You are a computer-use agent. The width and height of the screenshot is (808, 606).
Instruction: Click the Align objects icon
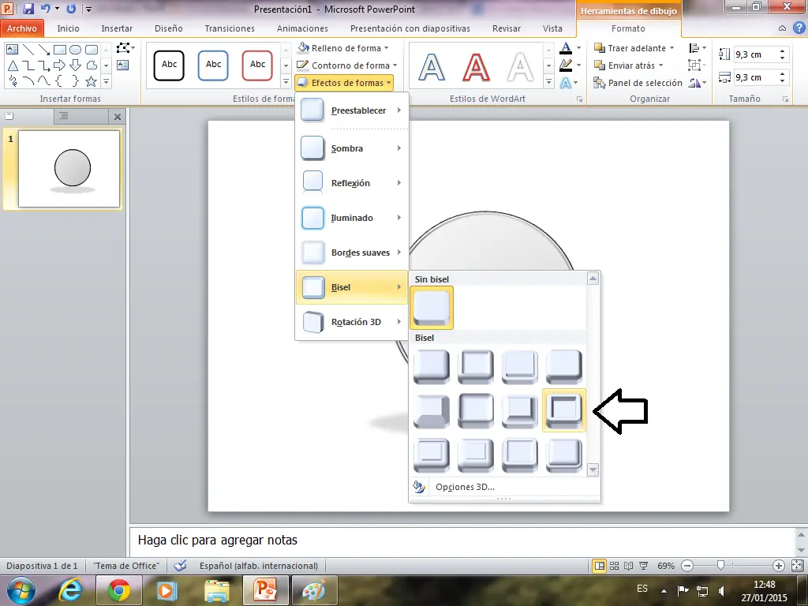(697, 48)
